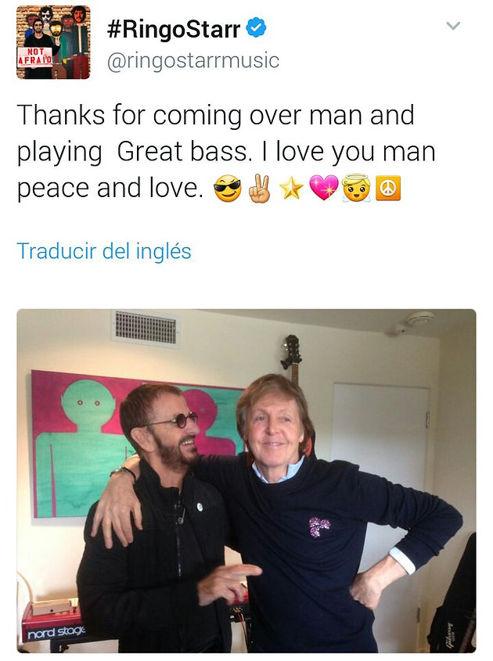Click the sparkly purple brooch on sweater

tap(319, 527)
